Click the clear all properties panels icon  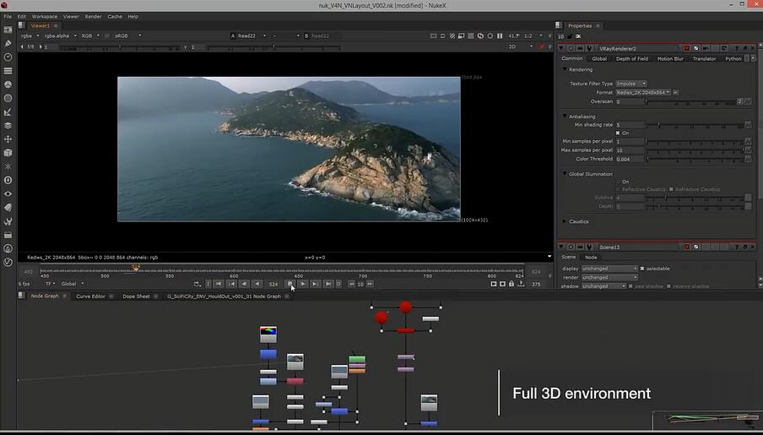tap(578, 36)
